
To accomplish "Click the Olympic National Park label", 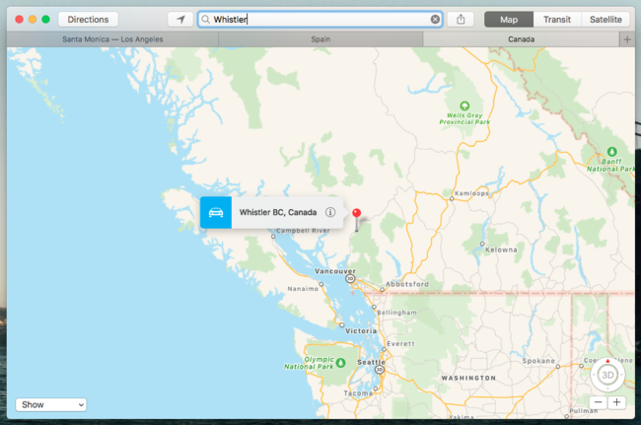I will (310, 363).
